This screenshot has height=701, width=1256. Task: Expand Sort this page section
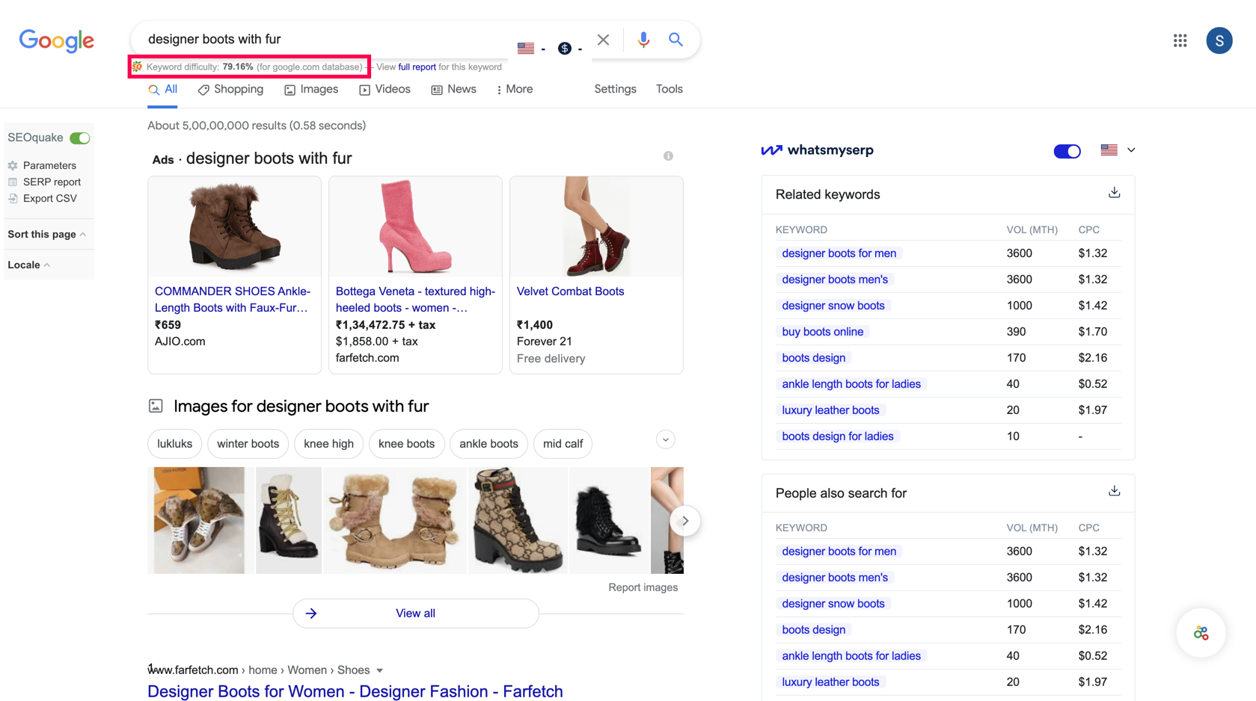point(46,235)
